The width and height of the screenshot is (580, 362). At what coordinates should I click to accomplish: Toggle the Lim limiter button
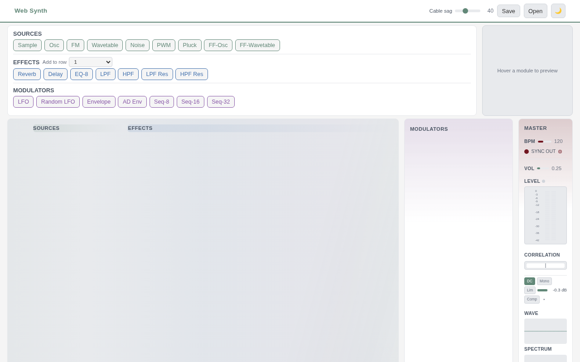(x=530, y=290)
